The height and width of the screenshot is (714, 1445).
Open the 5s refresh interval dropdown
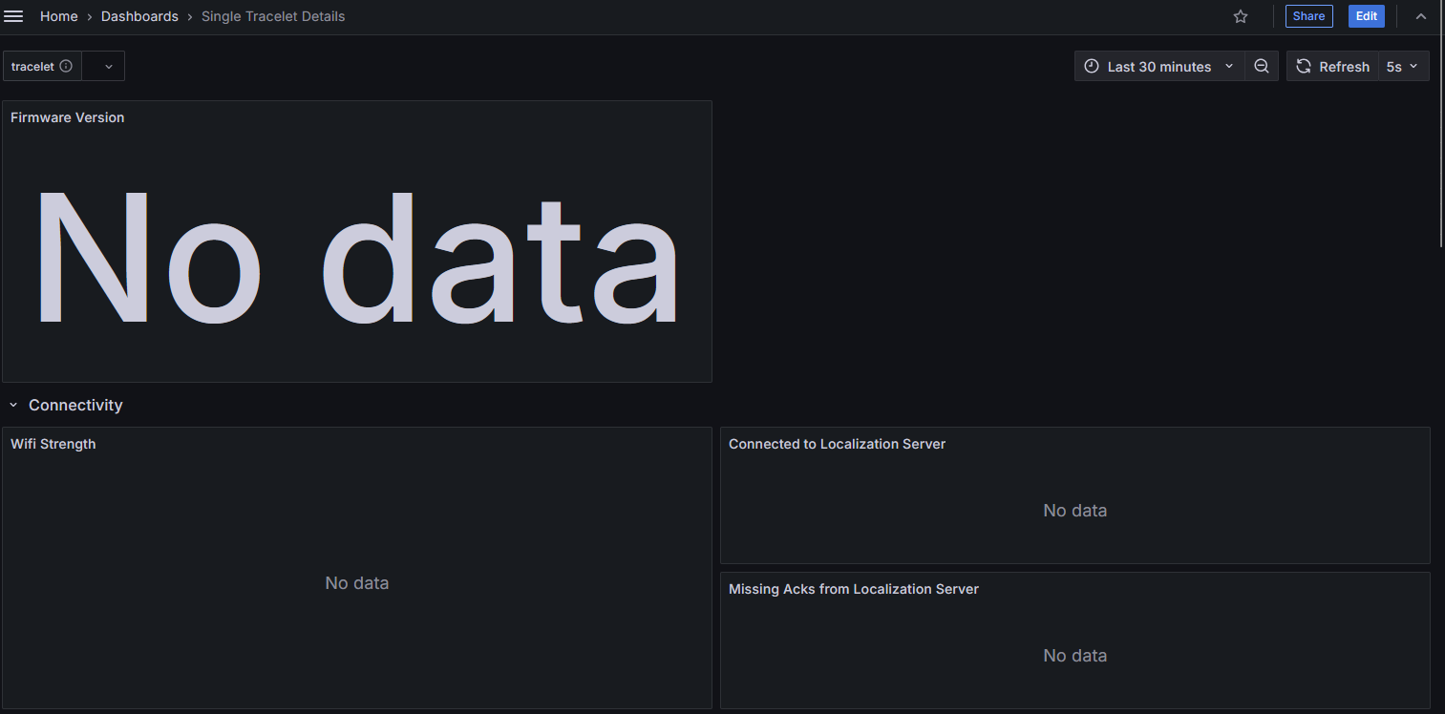[x=1403, y=66]
